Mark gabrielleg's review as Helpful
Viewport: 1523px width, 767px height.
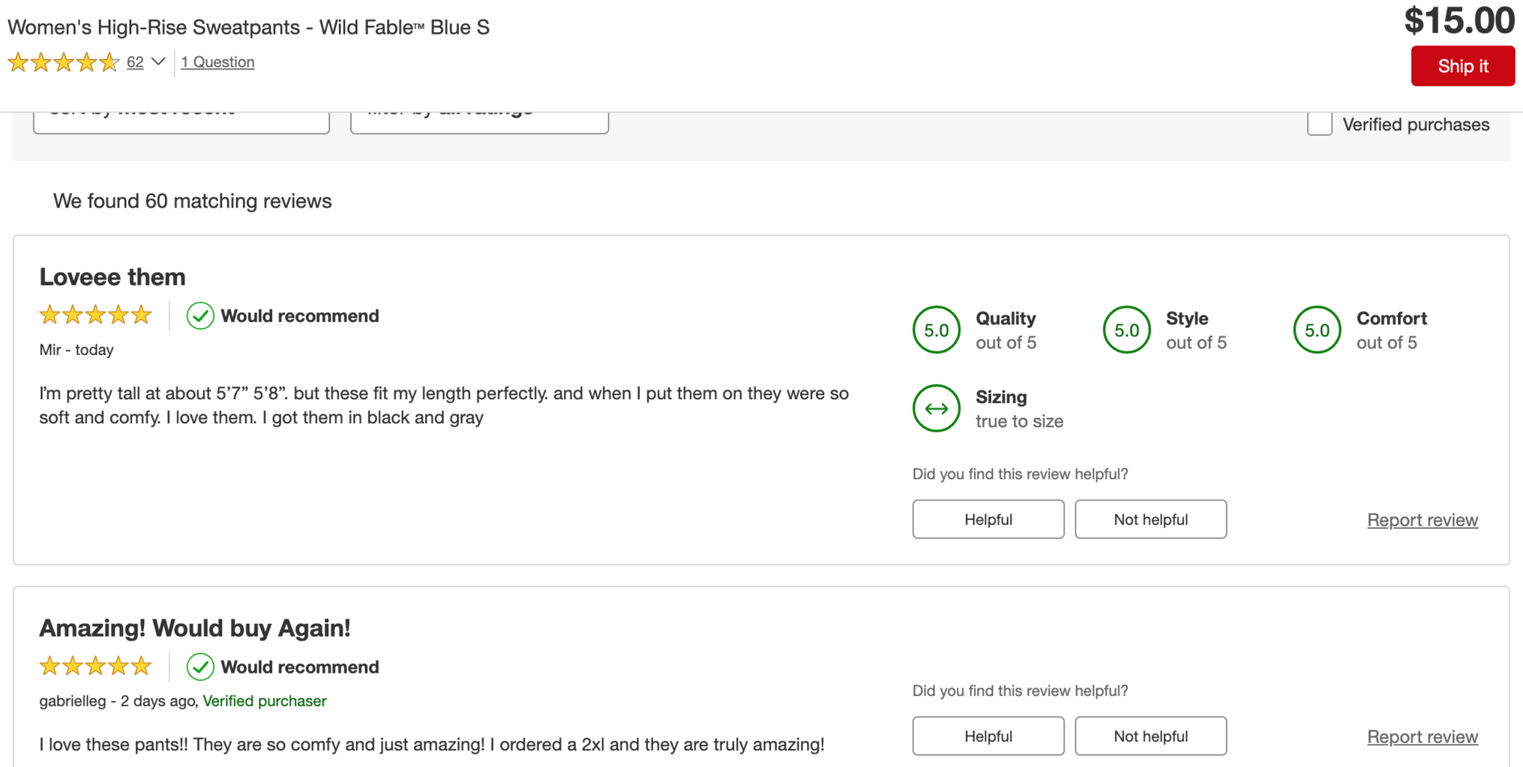[988, 736]
